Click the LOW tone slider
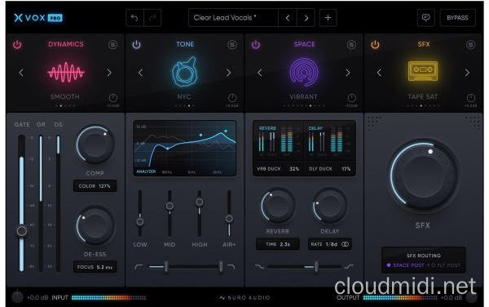Image resolution: width=489 pixels, height=307 pixels. coord(140,214)
